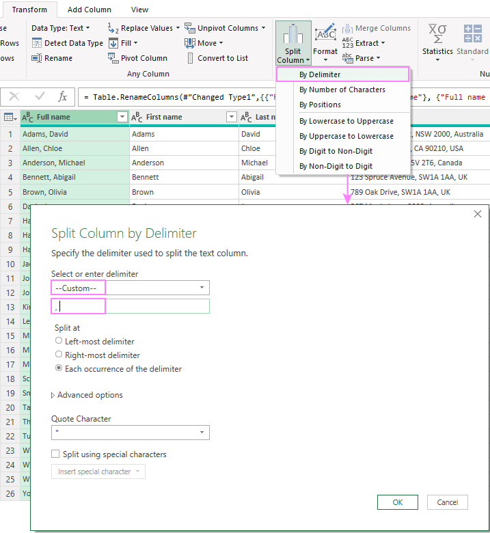
Task: Switch to the View tab
Action: click(x=140, y=10)
